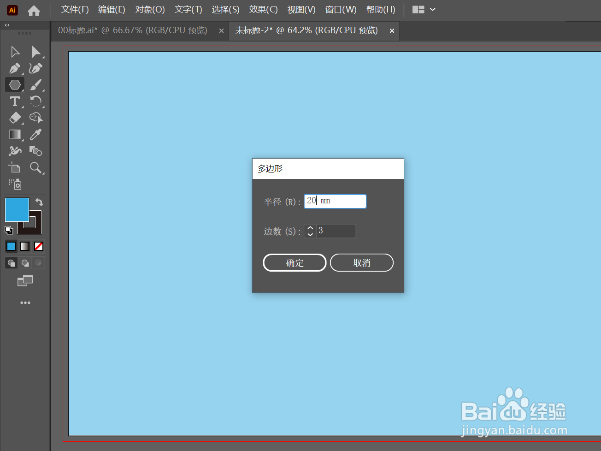Apply solid color mode button
The height and width of the screenshot is (451, 601).
(x=11, y=246)
